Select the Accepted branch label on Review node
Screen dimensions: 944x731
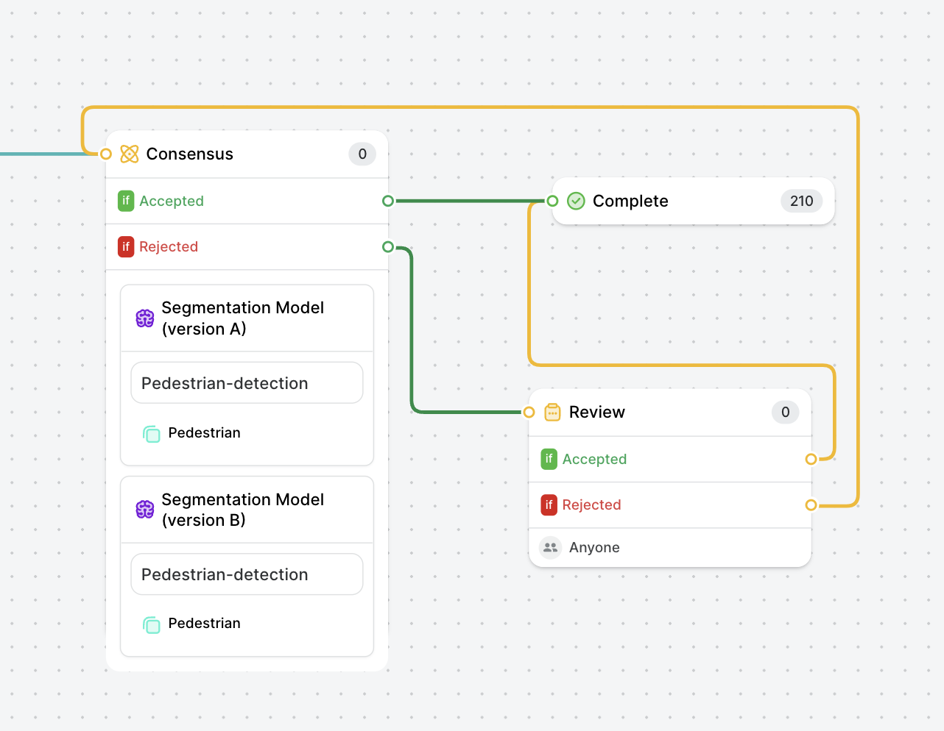[594, 459]
